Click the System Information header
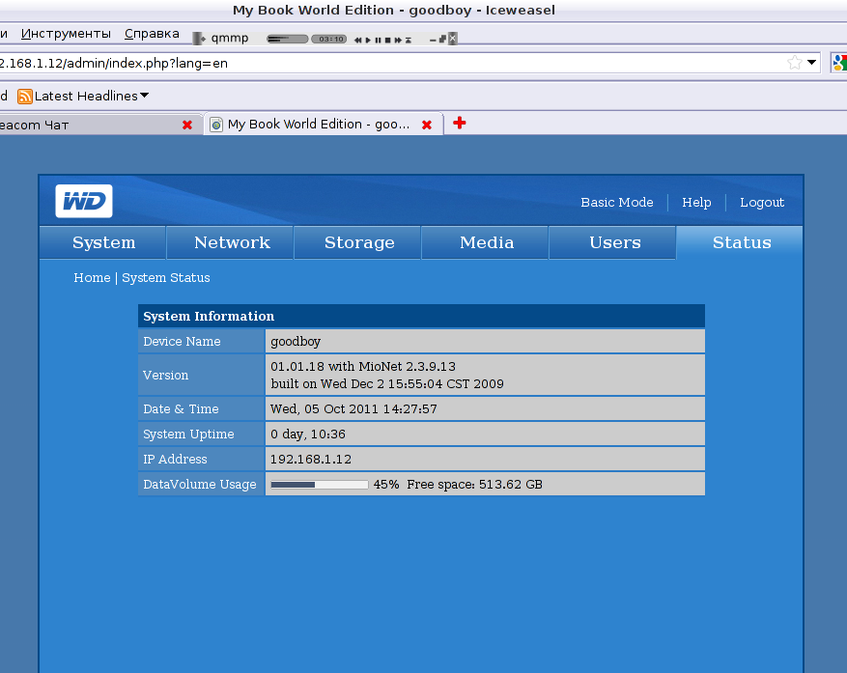The width and height of the screenshot is (847, 673). tap(421, 316)
